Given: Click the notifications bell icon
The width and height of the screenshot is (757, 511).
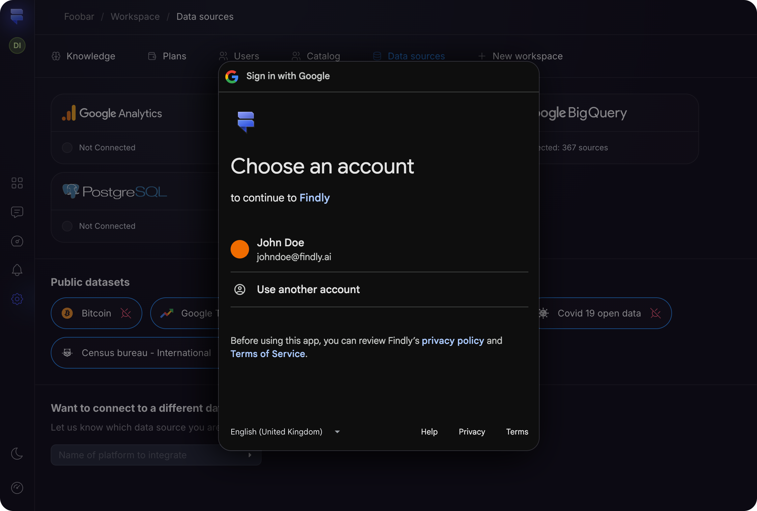Looking at the screenshot, I should pos(17,270).
